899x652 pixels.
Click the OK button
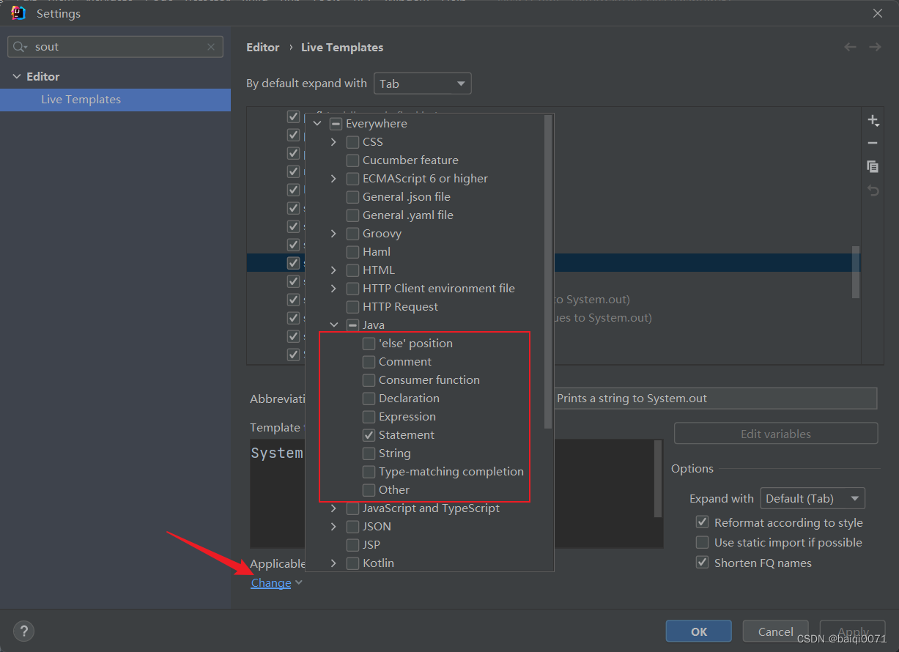pos(699,631)
